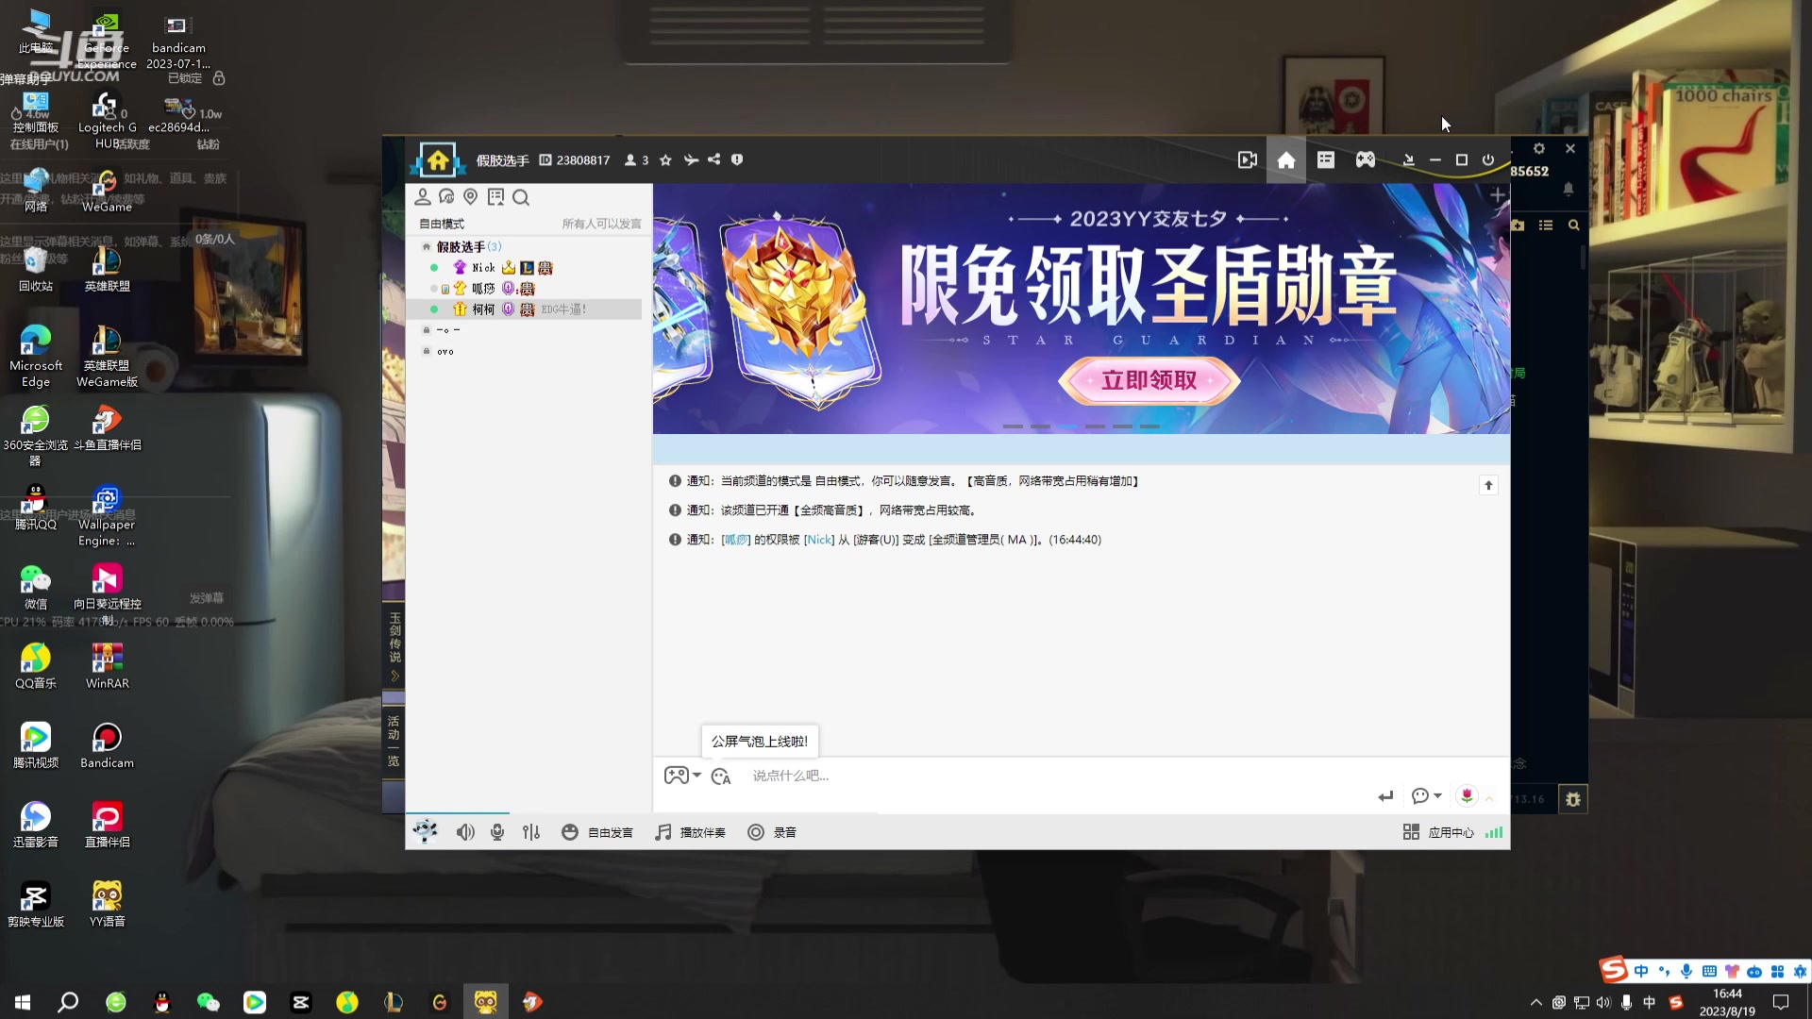1812x1019 pixels.
Task: Send message with the enter arrow icon
Action: (1385, 796)
